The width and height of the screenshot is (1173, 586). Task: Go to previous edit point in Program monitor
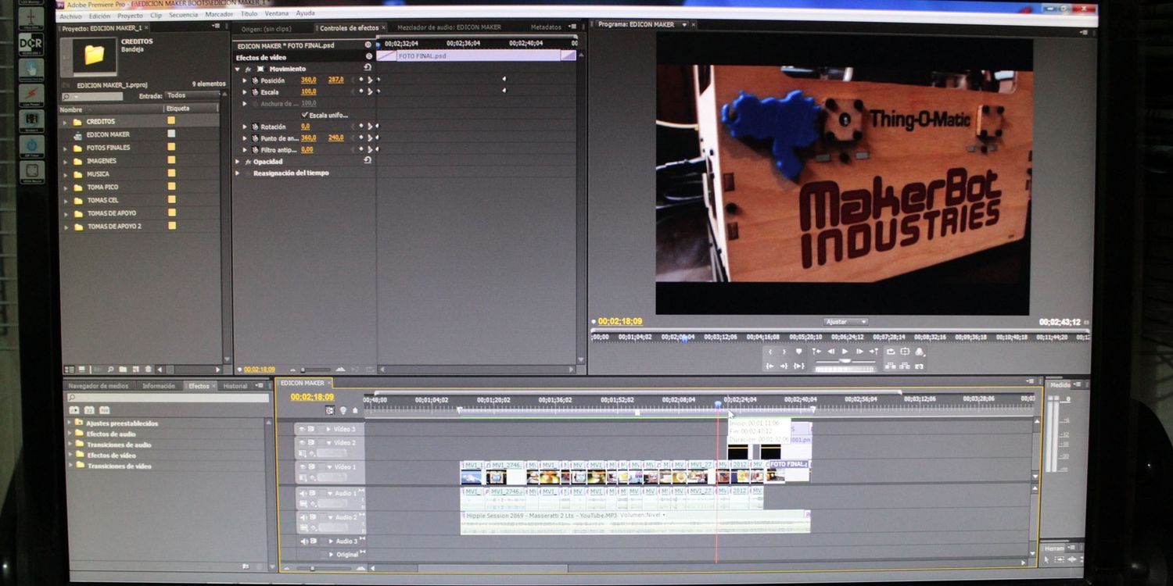click(x=816, y=352)
